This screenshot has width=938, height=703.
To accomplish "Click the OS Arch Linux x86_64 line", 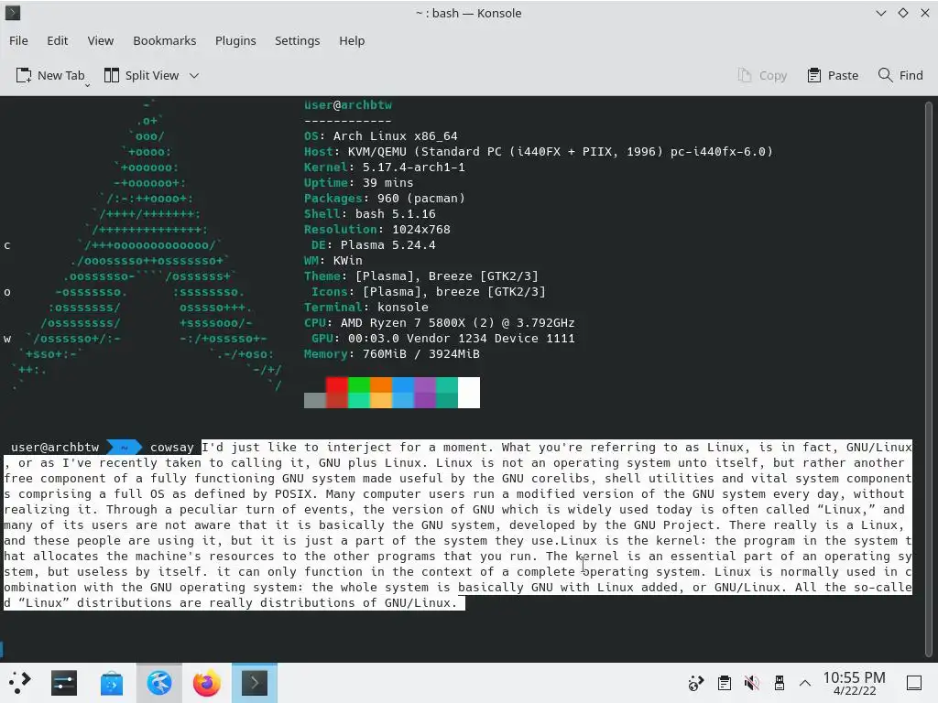I will point(381,136).
